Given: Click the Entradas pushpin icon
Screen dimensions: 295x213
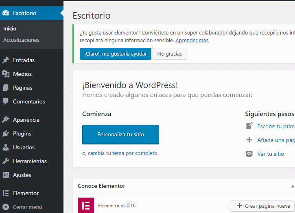Looking at the screenshot, I should click(6, 60).
